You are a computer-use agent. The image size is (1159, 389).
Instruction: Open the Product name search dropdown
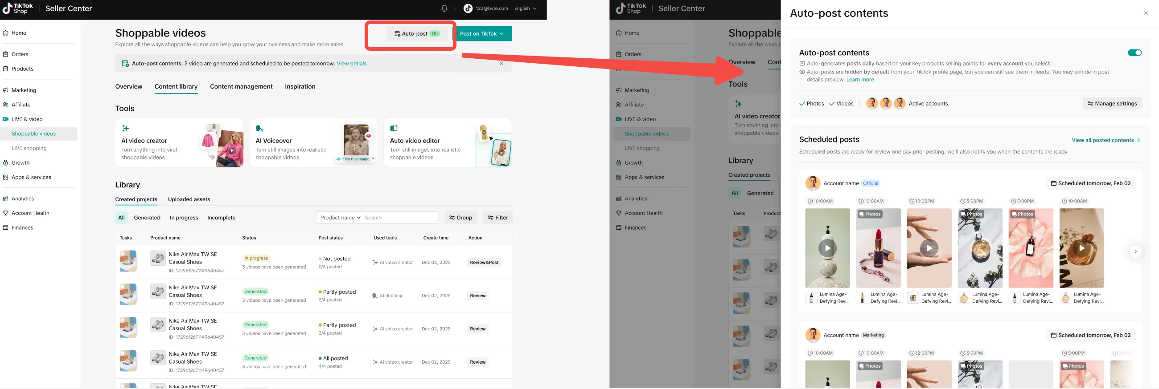pos(340,217)
